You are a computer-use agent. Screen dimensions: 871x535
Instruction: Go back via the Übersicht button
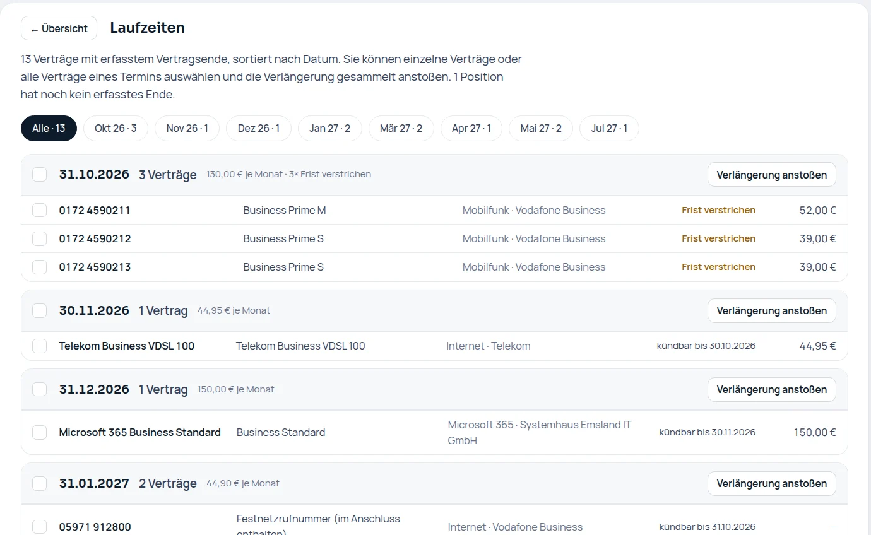pos(59,28)
